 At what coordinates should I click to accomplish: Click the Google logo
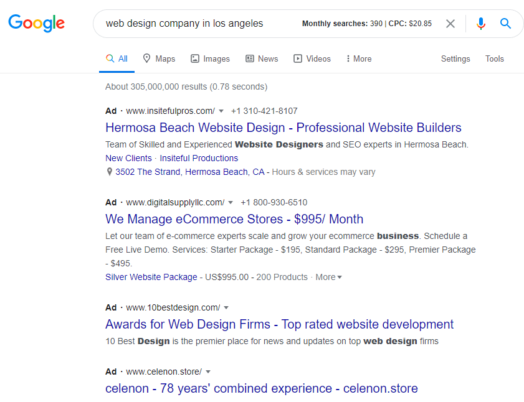(36, 23)
